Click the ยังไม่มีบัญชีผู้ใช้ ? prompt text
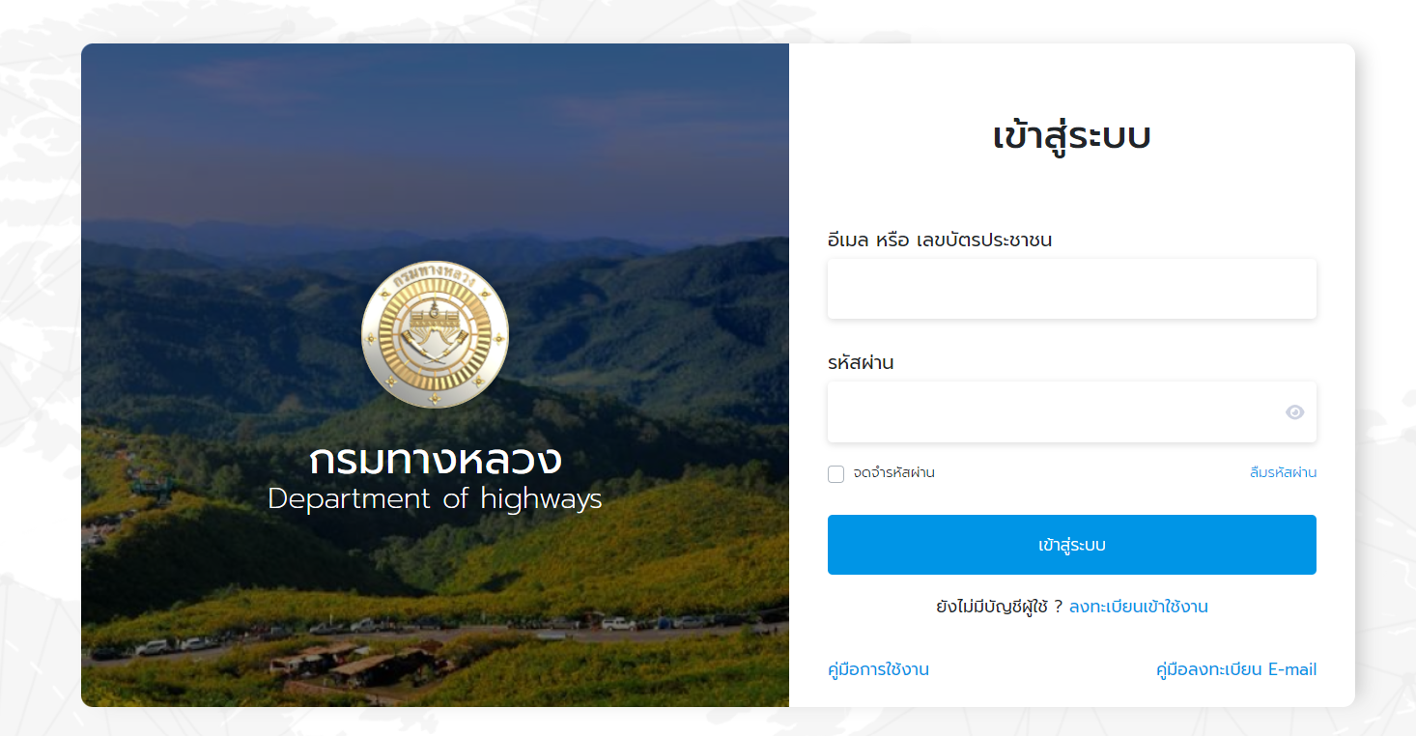Image resolution: width=1416 pixels, height=736 pixels. 1000,607
